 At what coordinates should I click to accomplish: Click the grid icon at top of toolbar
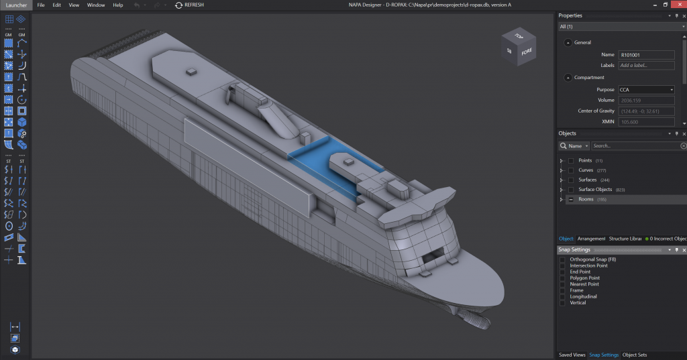[9, 19]
